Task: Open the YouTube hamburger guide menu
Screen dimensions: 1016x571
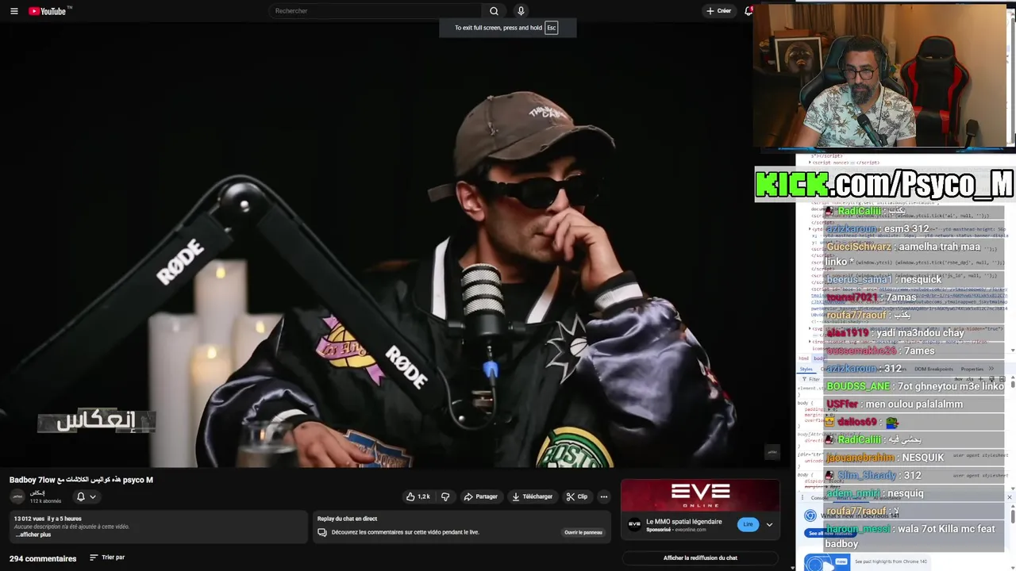Action: click(x=13, y=11)
